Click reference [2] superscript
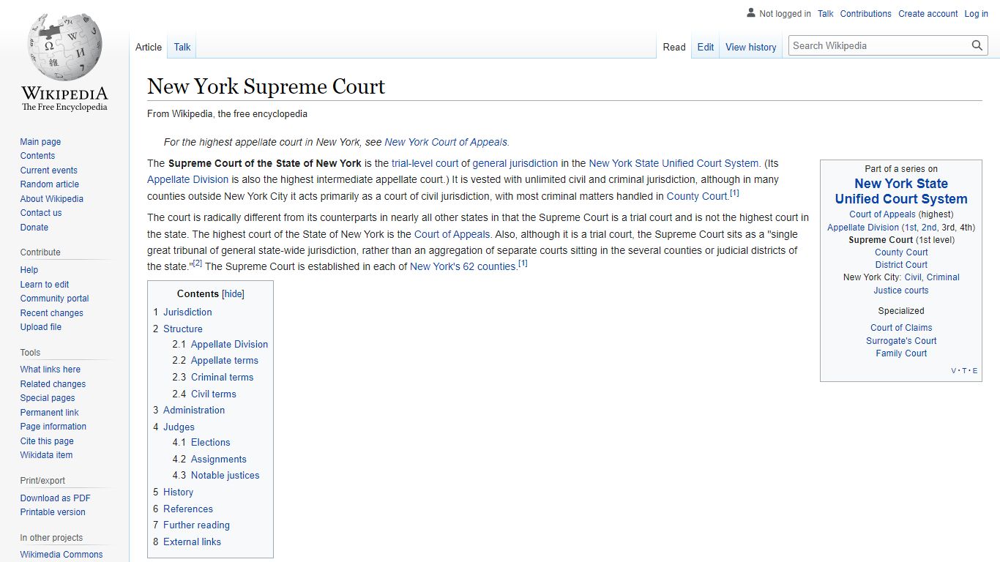Screen dimensions: 1000x562 point(197,263)
